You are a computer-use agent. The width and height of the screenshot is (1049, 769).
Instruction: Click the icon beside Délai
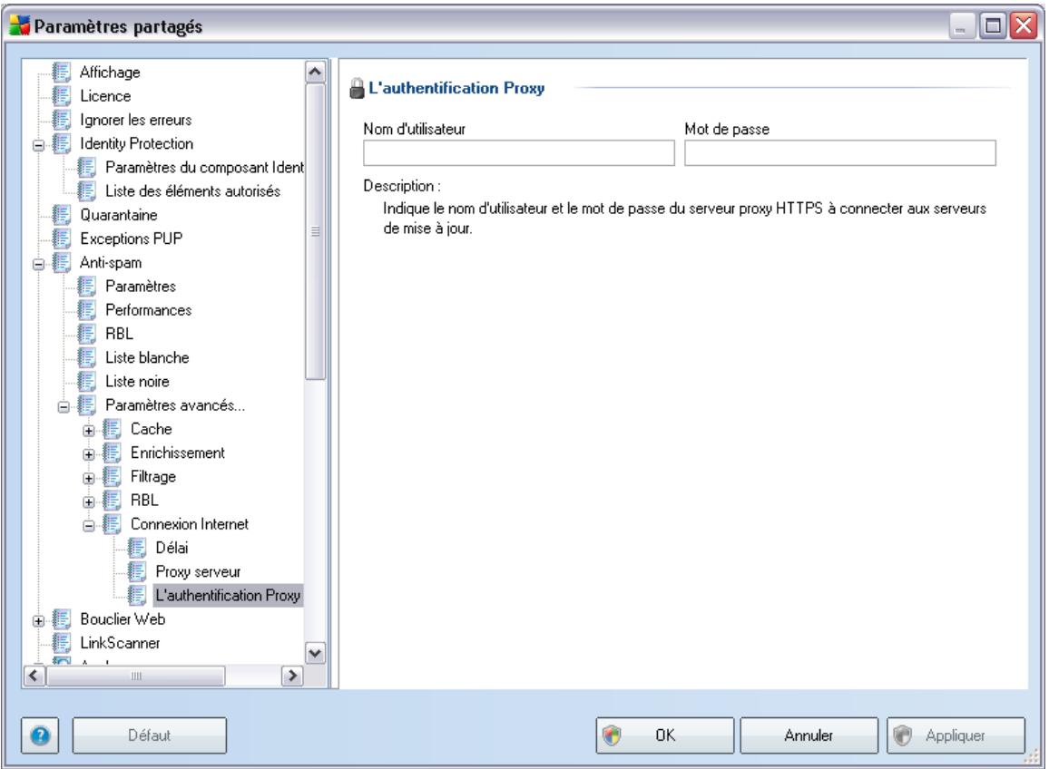(136, 549)
